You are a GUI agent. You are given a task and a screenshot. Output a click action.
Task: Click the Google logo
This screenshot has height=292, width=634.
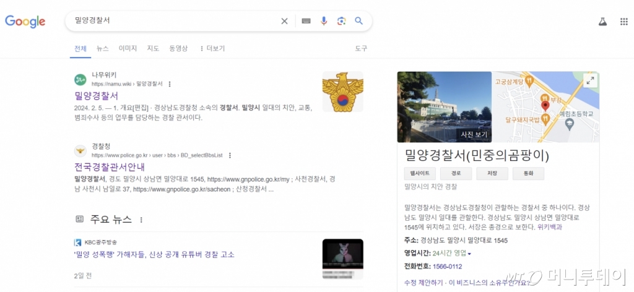[25, 22]
